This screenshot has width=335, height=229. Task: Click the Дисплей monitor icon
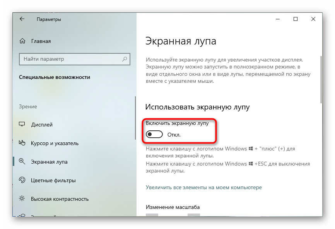[22, 125]
